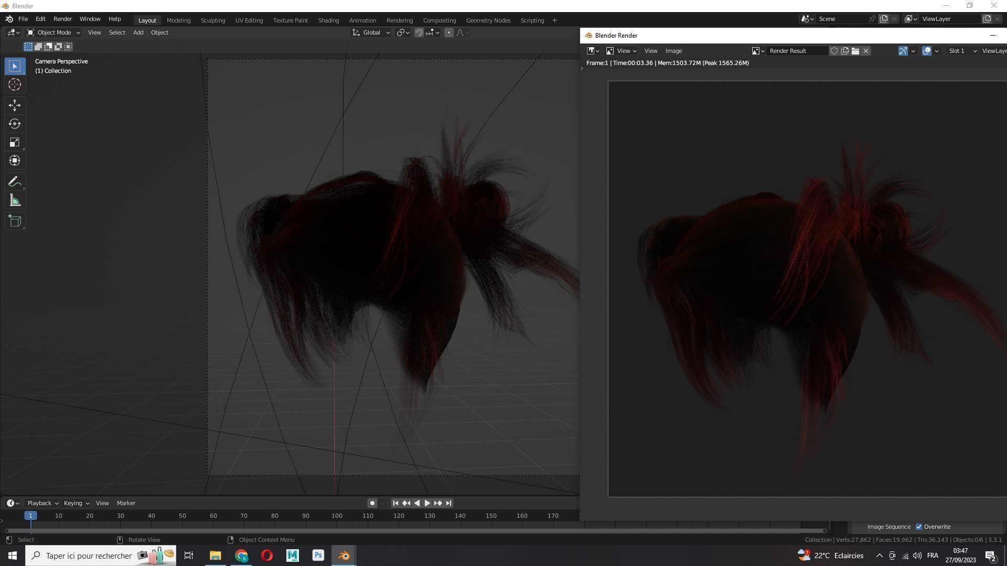
Task: Open Add menu in viewport header
Action: tap(138, 32)
